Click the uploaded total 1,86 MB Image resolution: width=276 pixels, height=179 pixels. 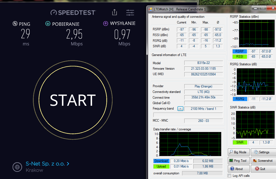pyautogui.click(x=208, y=166)
